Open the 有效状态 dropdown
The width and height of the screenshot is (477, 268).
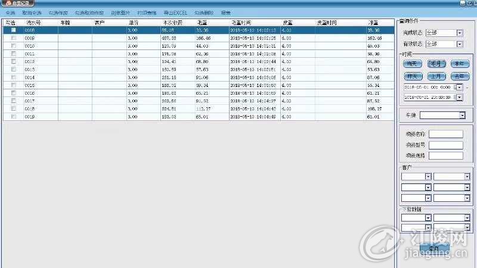[x=460, y=44]
